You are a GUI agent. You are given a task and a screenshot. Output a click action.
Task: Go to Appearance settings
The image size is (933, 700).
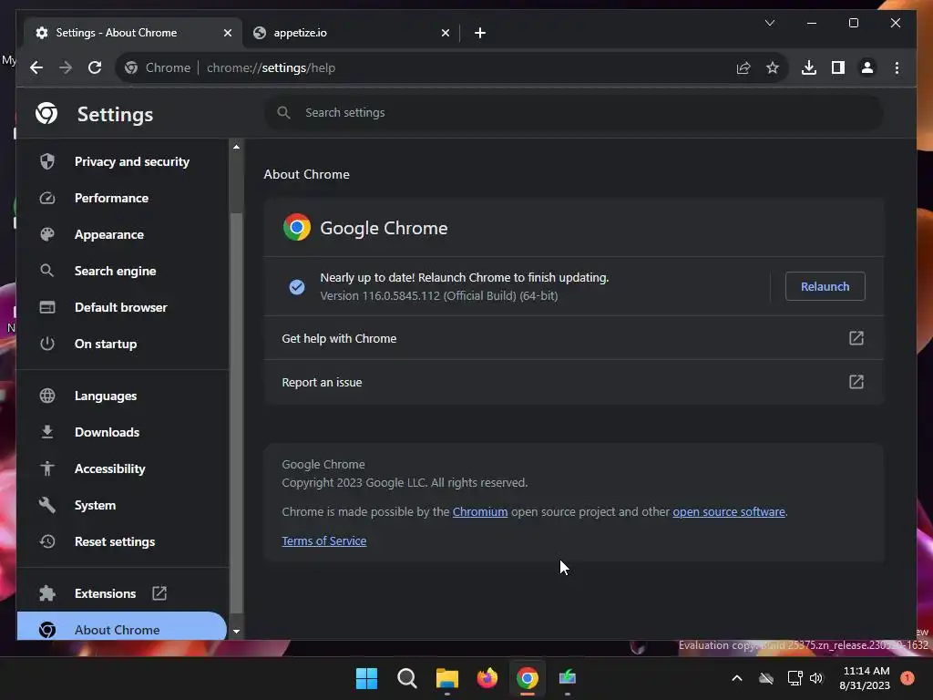pos(122,234)
